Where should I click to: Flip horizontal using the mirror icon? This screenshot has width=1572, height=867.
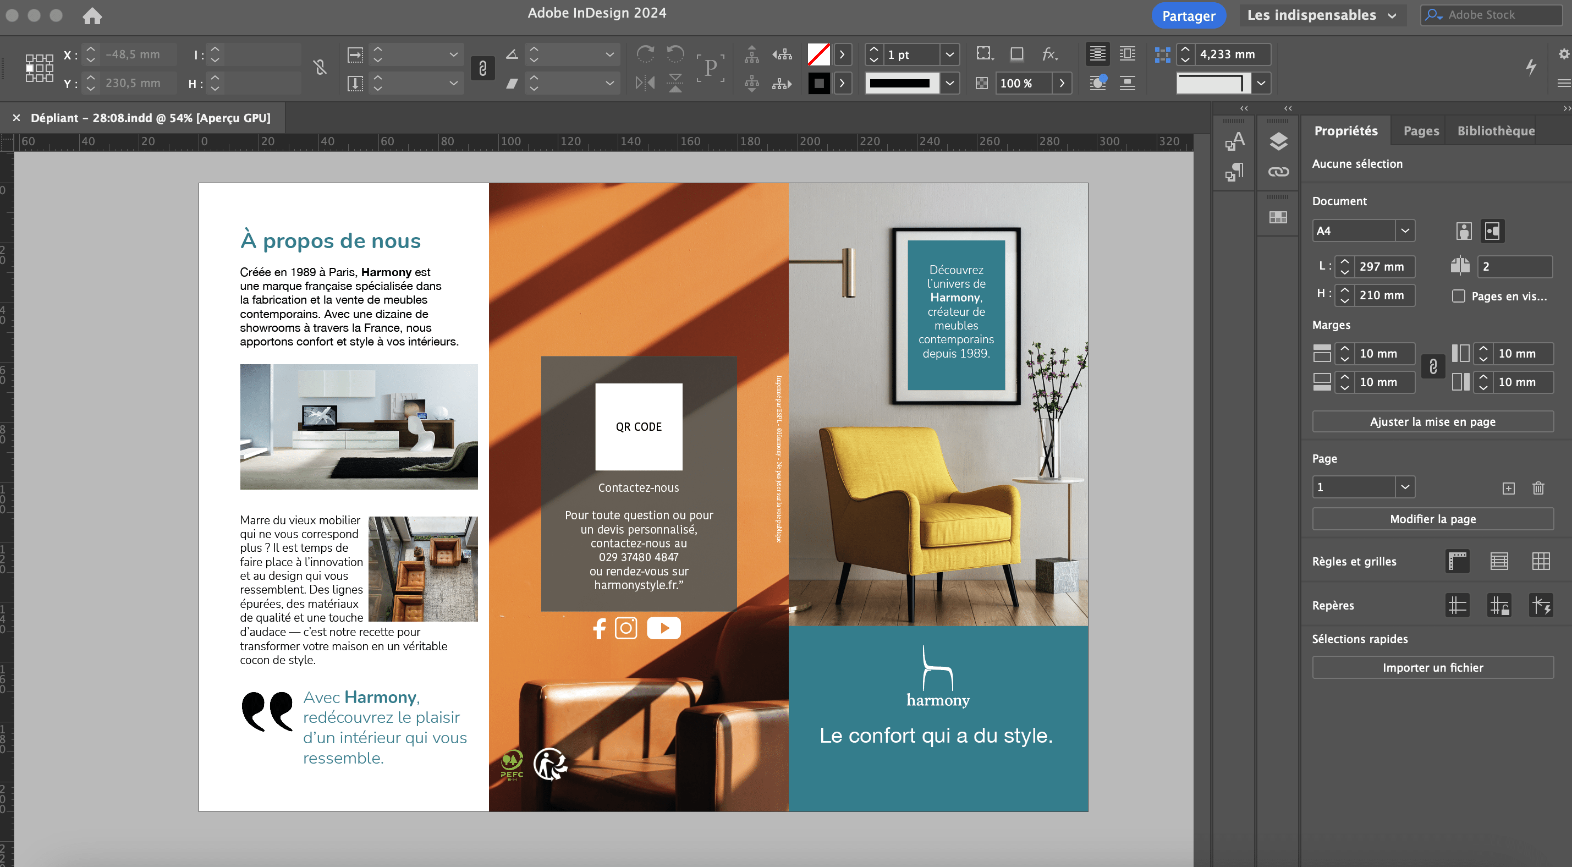click(x=645, y=83)
